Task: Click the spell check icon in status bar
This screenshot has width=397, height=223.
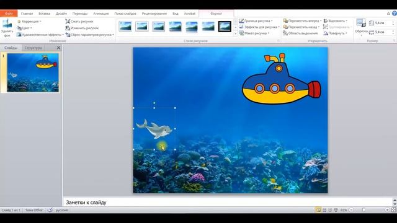Action: tap(50, 210)
